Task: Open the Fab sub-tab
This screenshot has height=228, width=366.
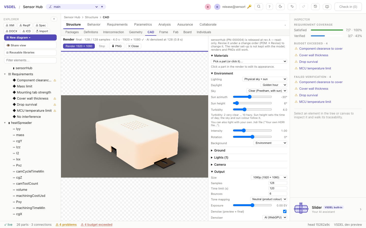Action: click(x=176, y=32)
